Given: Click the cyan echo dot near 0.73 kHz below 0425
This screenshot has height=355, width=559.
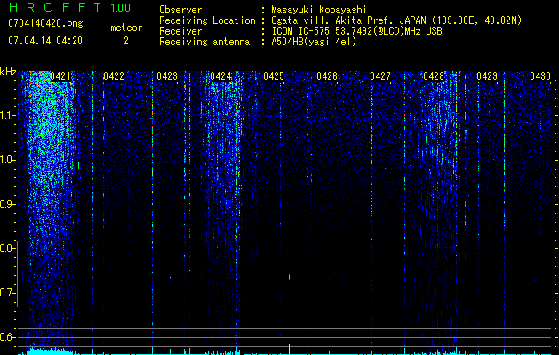Looking at the screenshot, I should (289, 277).
